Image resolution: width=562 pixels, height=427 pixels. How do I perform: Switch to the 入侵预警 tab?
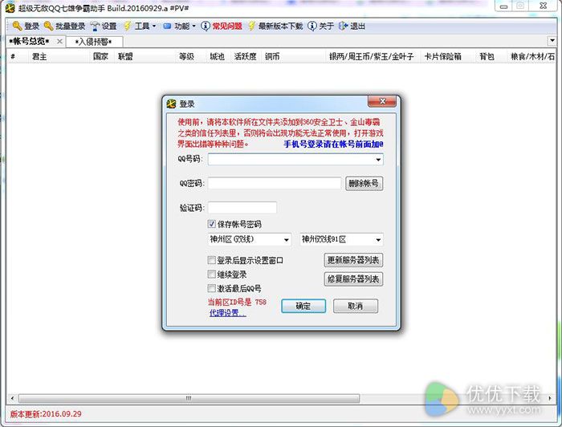[x=94, y=42]
